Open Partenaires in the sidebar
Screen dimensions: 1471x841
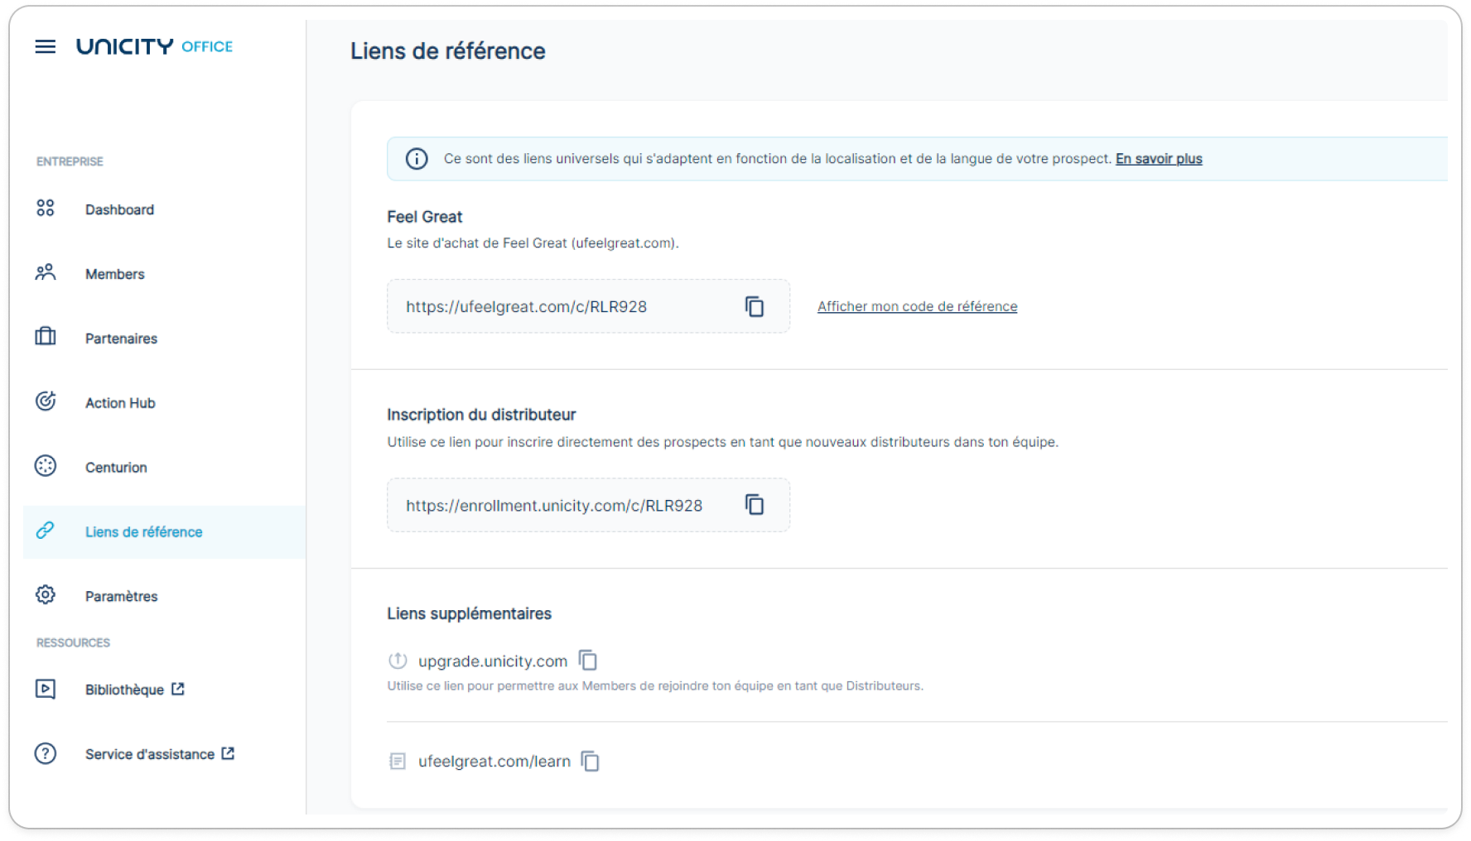164,339
